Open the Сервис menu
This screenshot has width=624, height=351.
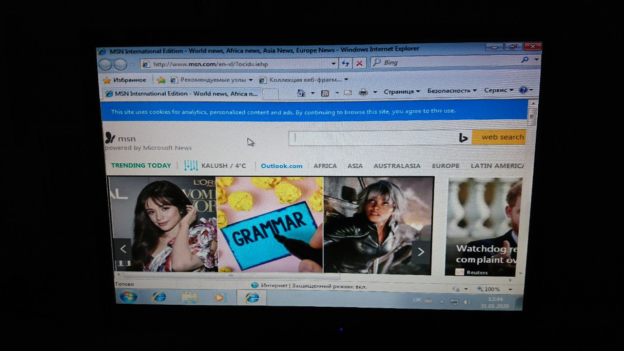(x=499, y=90)
